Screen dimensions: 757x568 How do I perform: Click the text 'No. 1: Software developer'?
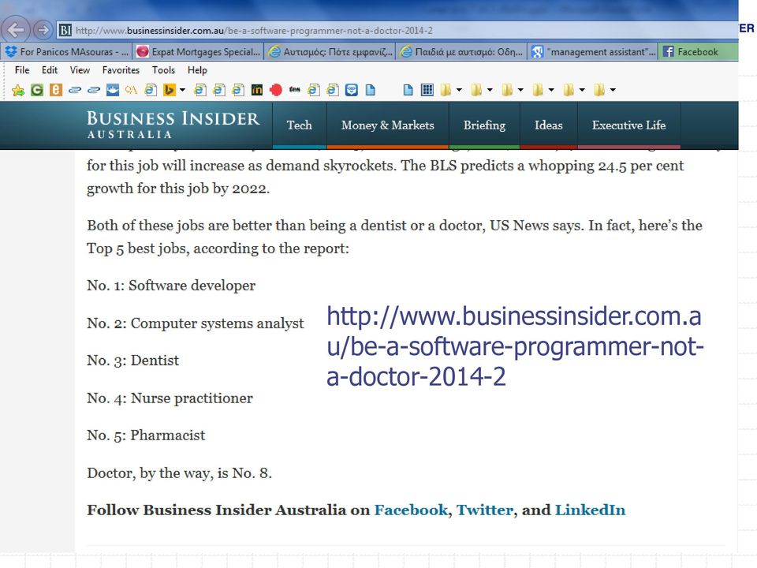pos(171,286)
